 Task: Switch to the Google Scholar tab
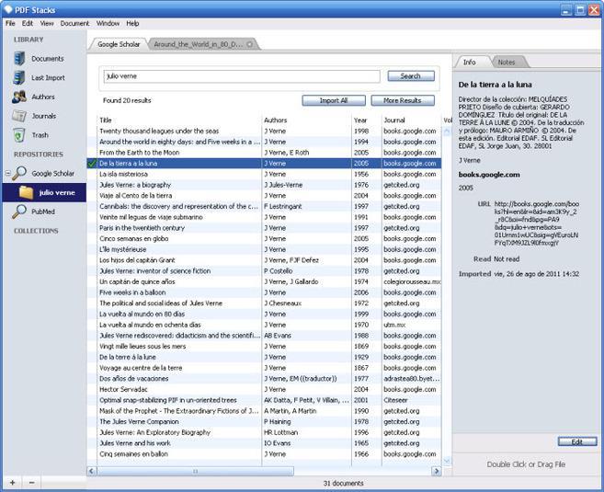tap(119, 44)
